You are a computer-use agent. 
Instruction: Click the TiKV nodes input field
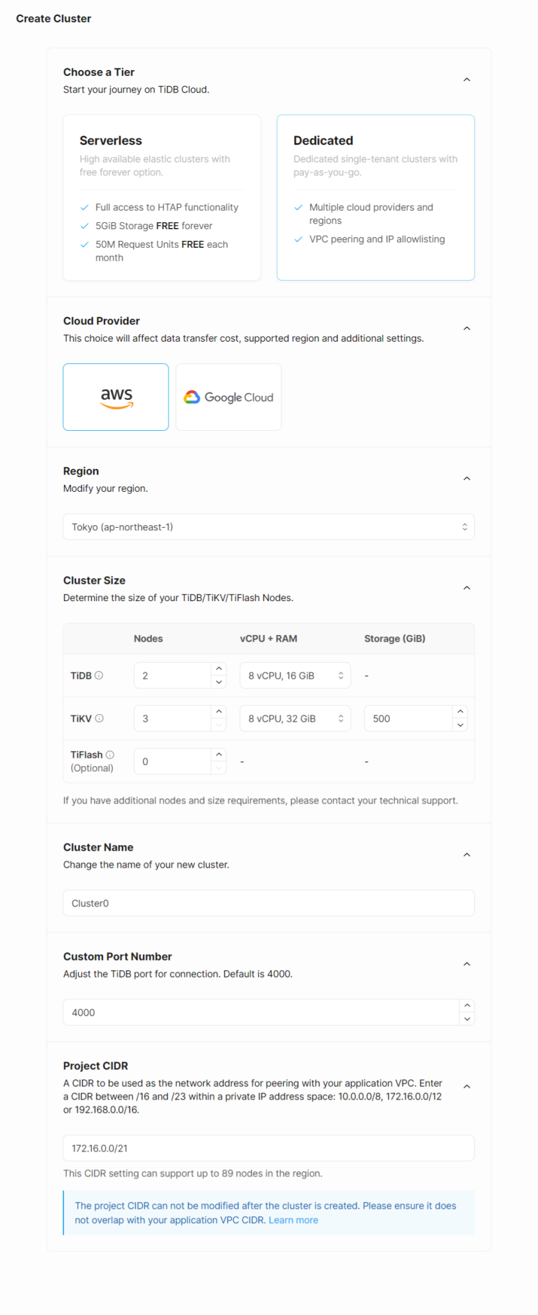pos(172,718)
